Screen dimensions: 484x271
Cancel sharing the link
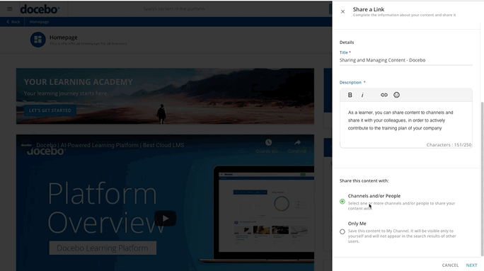[x=450, y=265]
